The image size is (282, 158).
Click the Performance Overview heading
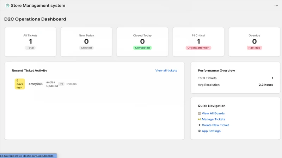click(x=216, y=71)
